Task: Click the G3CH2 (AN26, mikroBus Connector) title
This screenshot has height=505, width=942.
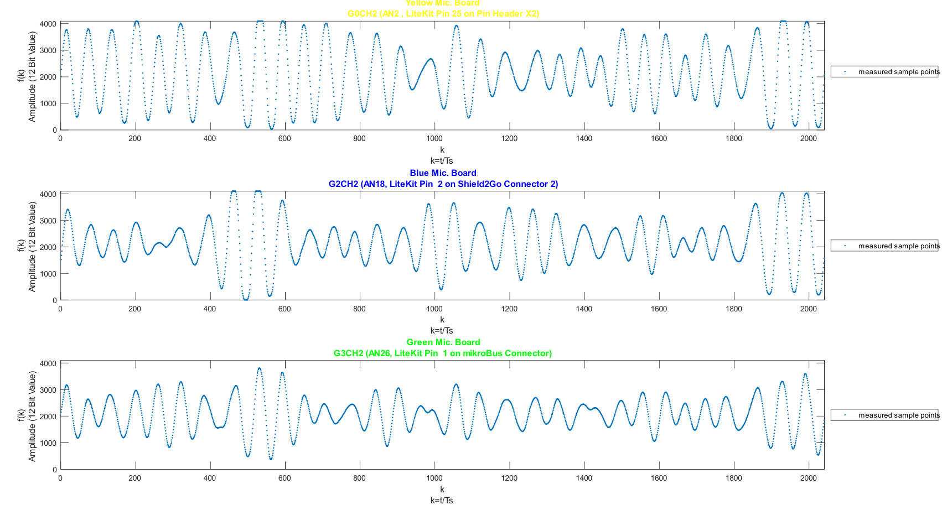Action: [443, 353]
